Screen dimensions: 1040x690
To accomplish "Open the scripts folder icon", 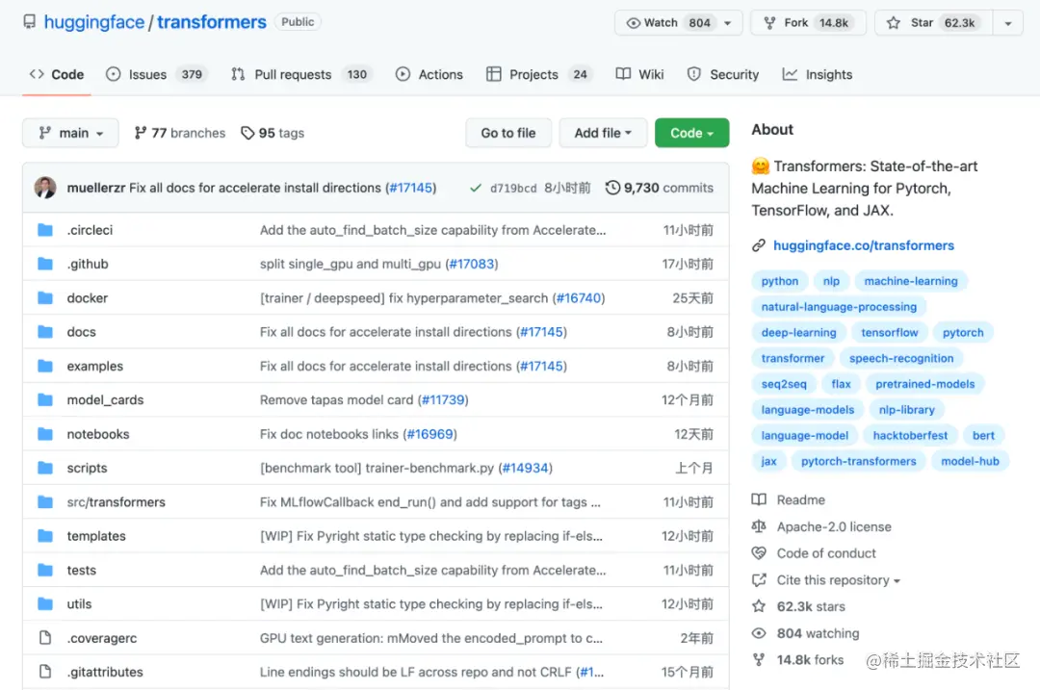I will coord(45,468).
